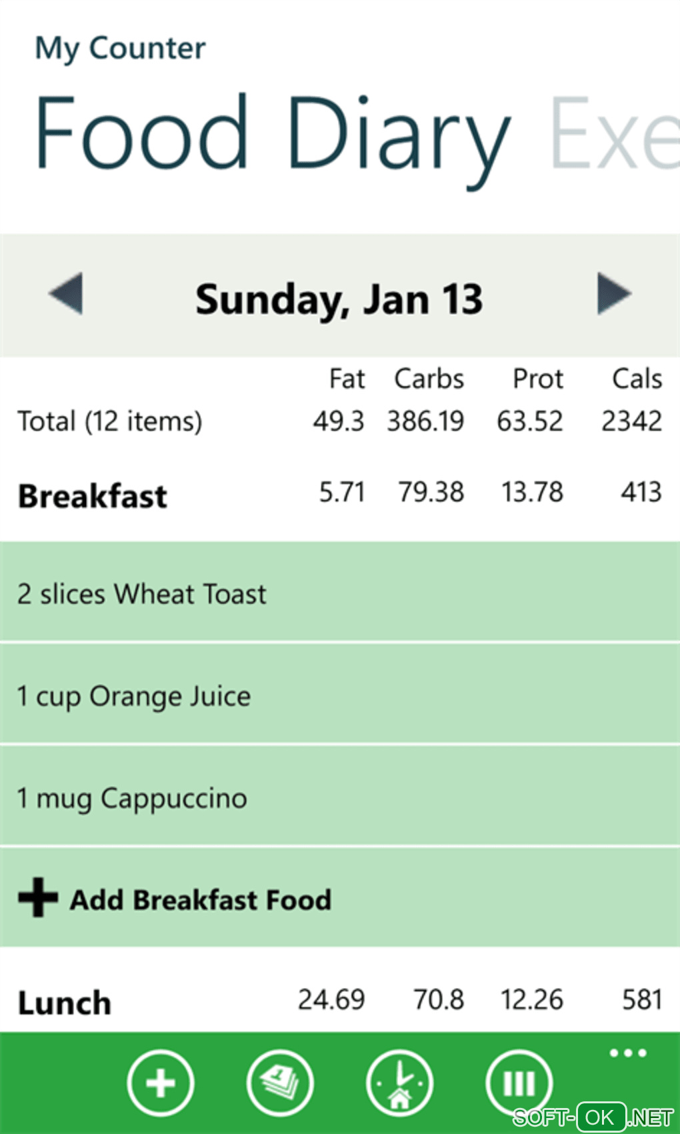Open the stacked photos icon
The image size is (680, 1134).
coord(280,1083)
